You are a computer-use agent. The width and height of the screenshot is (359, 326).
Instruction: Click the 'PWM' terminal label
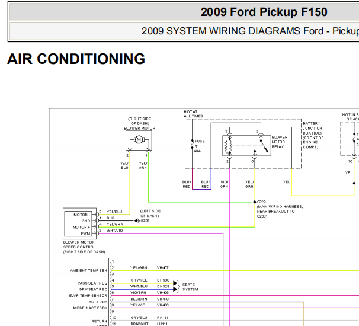85,234
